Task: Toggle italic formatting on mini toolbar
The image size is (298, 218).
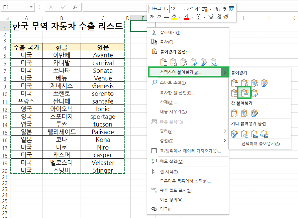Action: (x=159, y=17)
